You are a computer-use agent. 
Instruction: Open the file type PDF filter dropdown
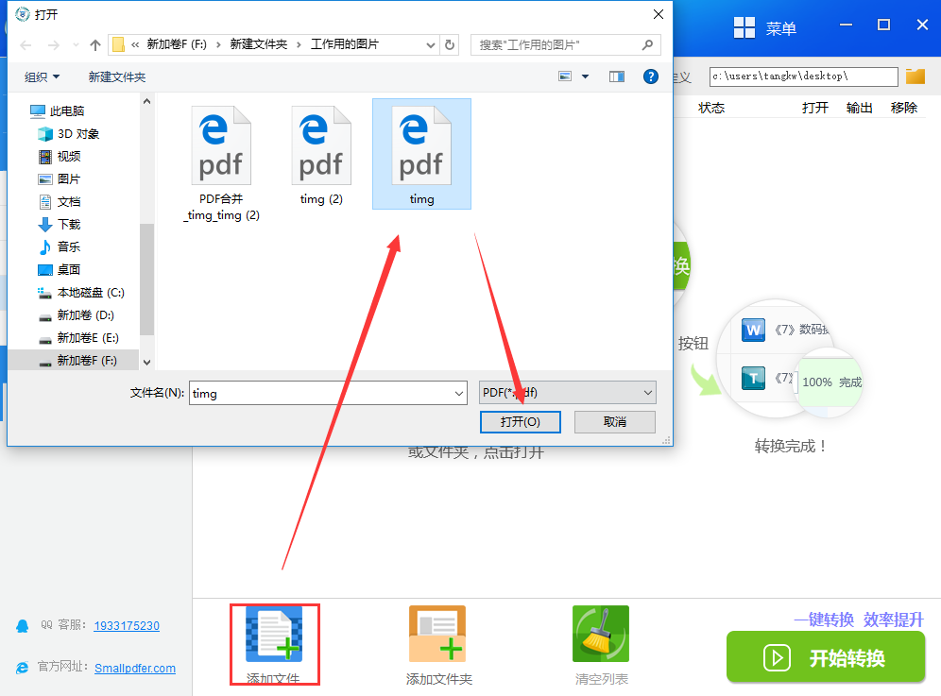click(x=567, y=393)
